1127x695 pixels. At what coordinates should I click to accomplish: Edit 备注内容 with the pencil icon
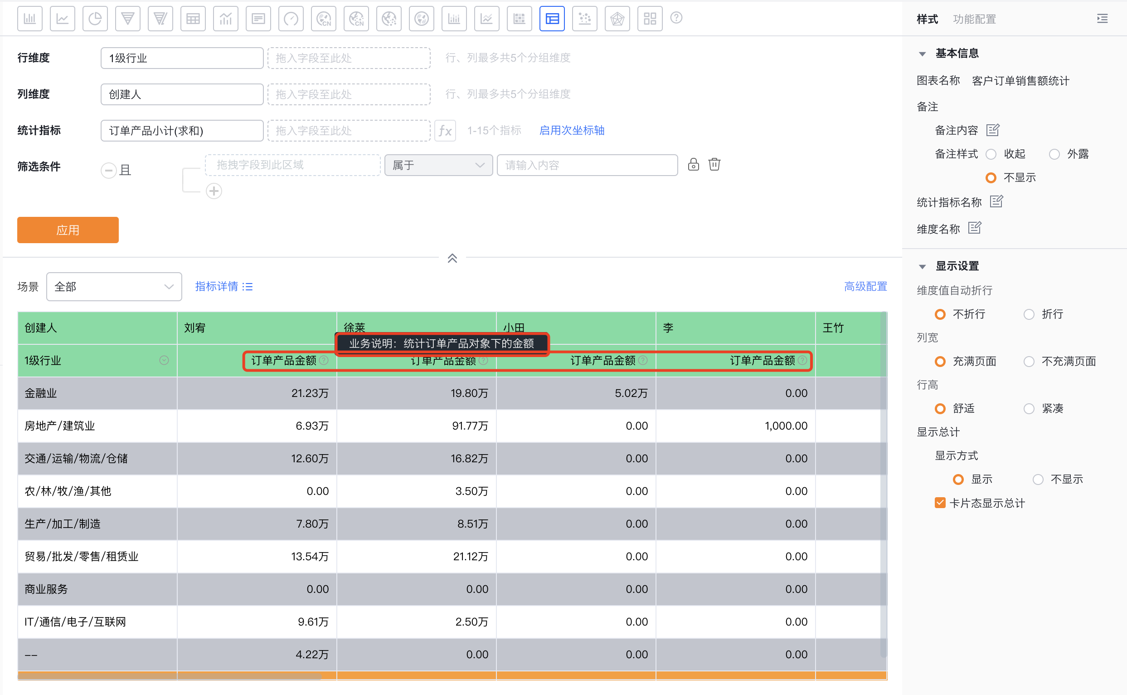[x=992, y=130]
